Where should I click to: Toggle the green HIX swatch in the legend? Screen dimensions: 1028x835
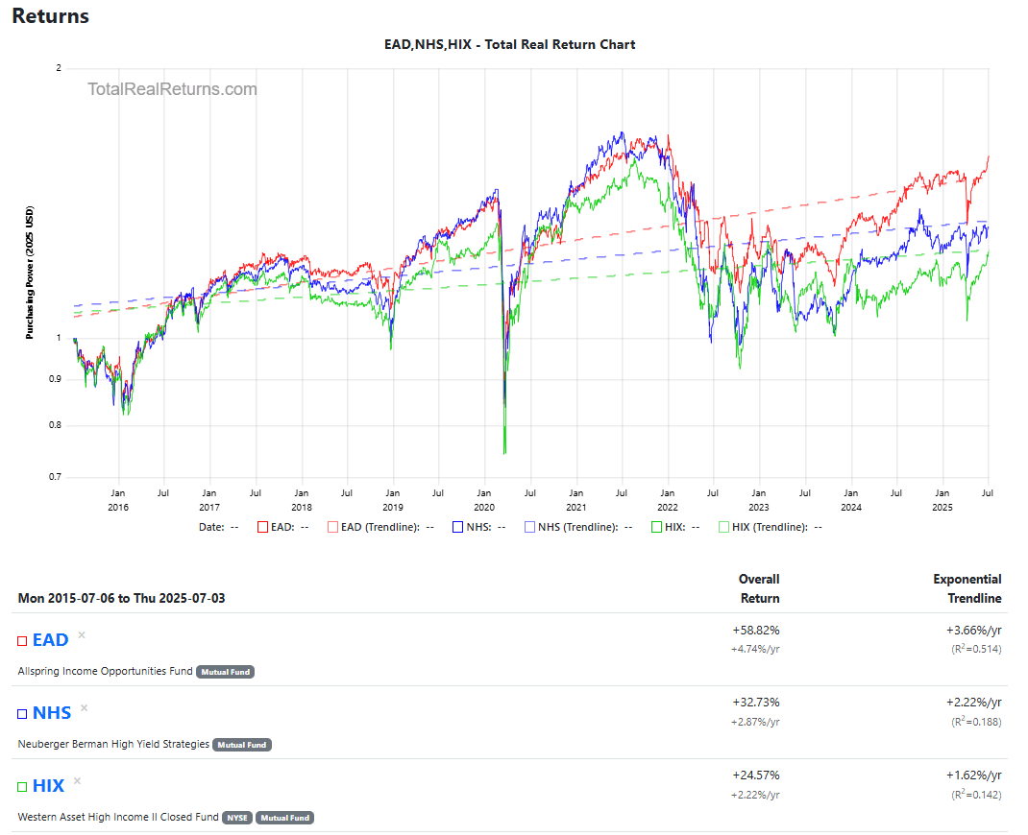(x=655, y=526)
